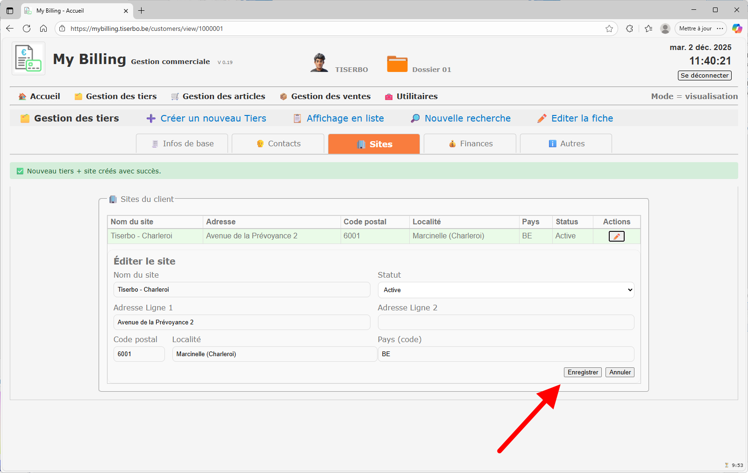Select the Editer la fiche pencil icon
Viewport: 748px width, 473px height.
pyautogui.click(x=542, y=118)
